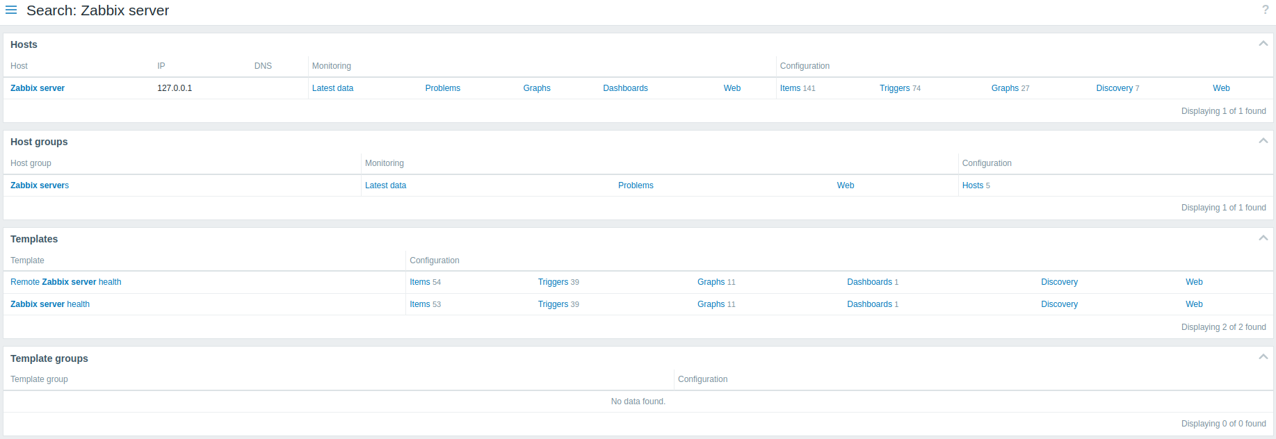
Task: Select 'Displaying 2 of 2 found' text
Action: pos(1223,327)
